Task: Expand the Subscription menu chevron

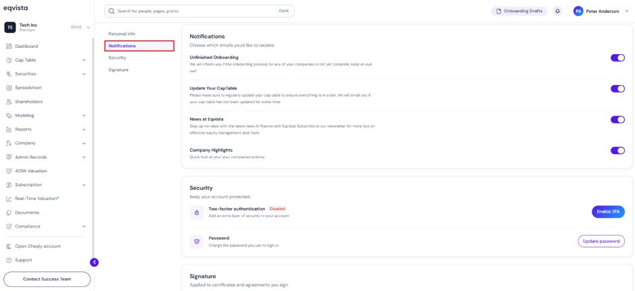Action: 84,185
